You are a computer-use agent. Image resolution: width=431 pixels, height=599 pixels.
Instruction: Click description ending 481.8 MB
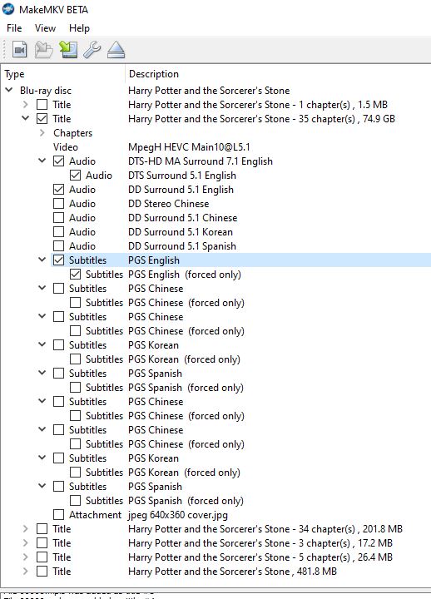(x=232, y=571)
